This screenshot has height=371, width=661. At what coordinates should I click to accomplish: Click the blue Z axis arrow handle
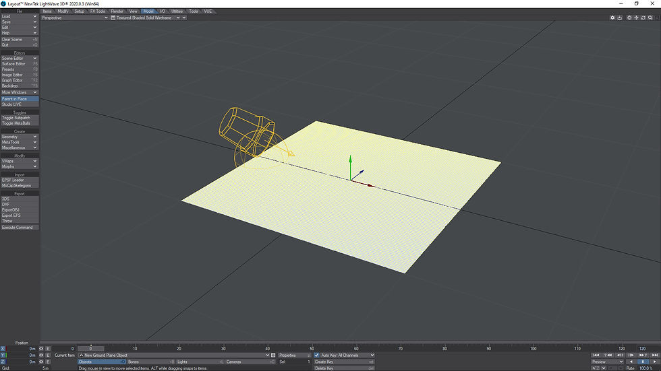(362, 172)
